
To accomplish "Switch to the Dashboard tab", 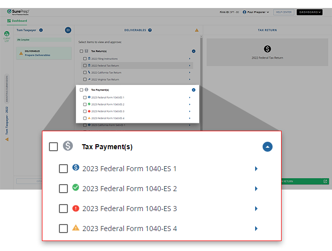I will (x=17, y=21).
